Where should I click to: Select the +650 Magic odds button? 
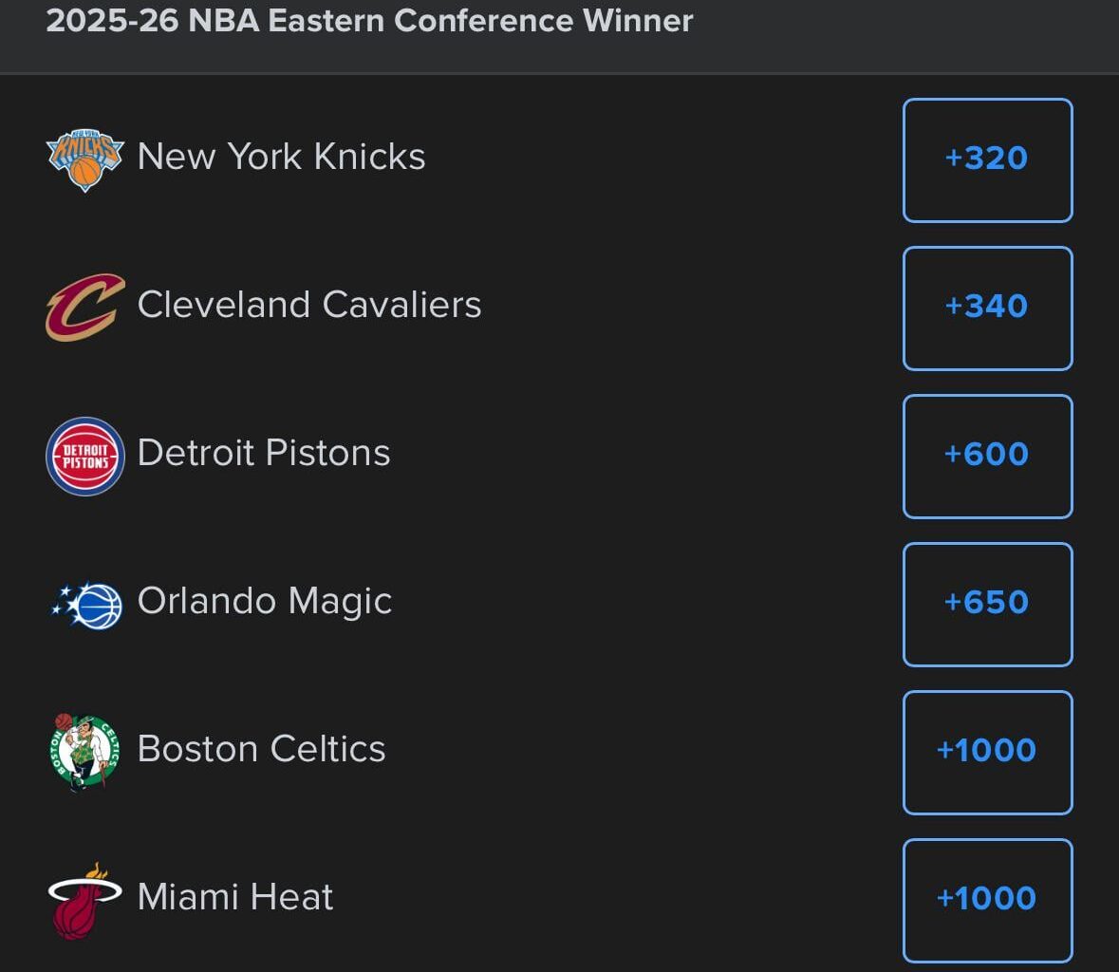click(987, 604)
